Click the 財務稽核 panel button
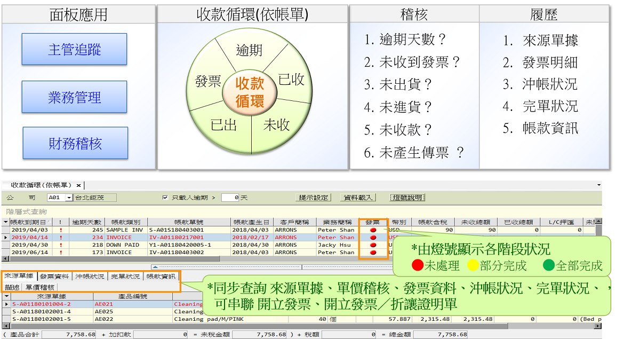Screen dimensions: 624x339 tap(75, 144)
